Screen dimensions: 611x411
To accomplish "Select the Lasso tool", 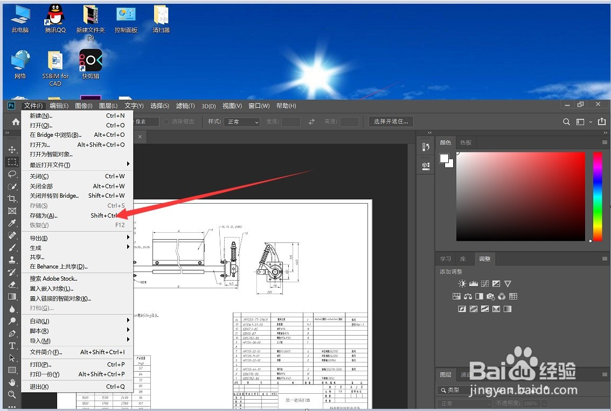I will (x=12, y=174).
